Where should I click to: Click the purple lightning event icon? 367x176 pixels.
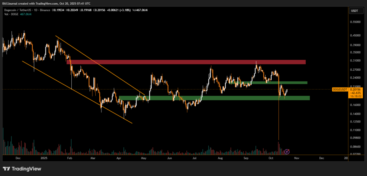(x=287, y=152)
